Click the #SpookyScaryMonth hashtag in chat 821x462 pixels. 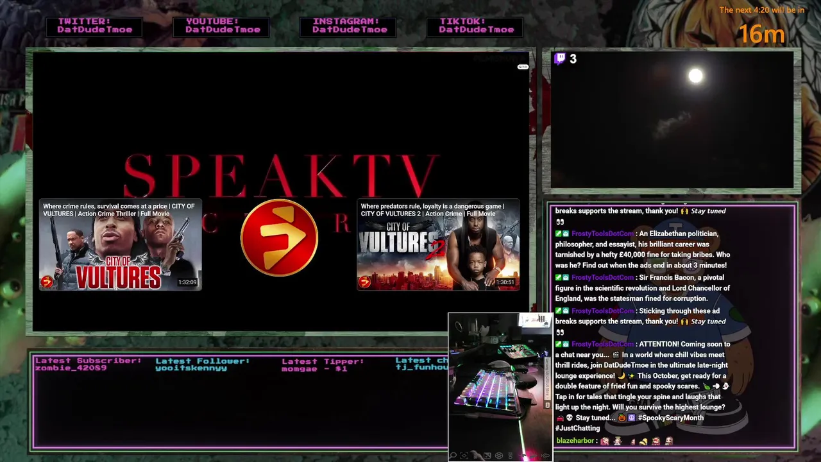pos(670,418)
